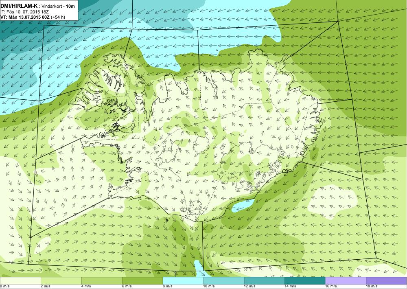Screen dimensions: 407x289
Task: Click the "14 m/s" legend label
Action: pos(291,287)
